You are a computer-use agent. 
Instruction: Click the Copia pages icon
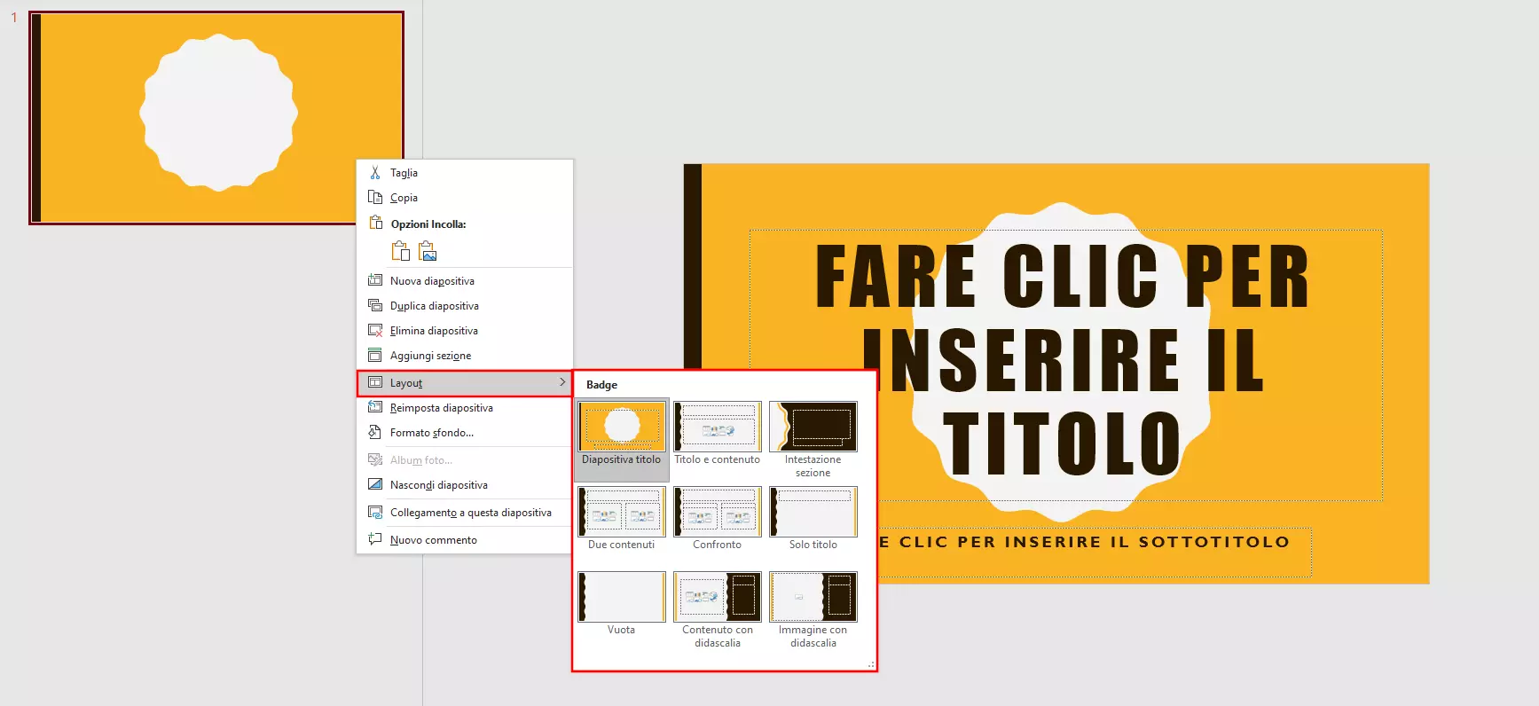pos(375,197)
